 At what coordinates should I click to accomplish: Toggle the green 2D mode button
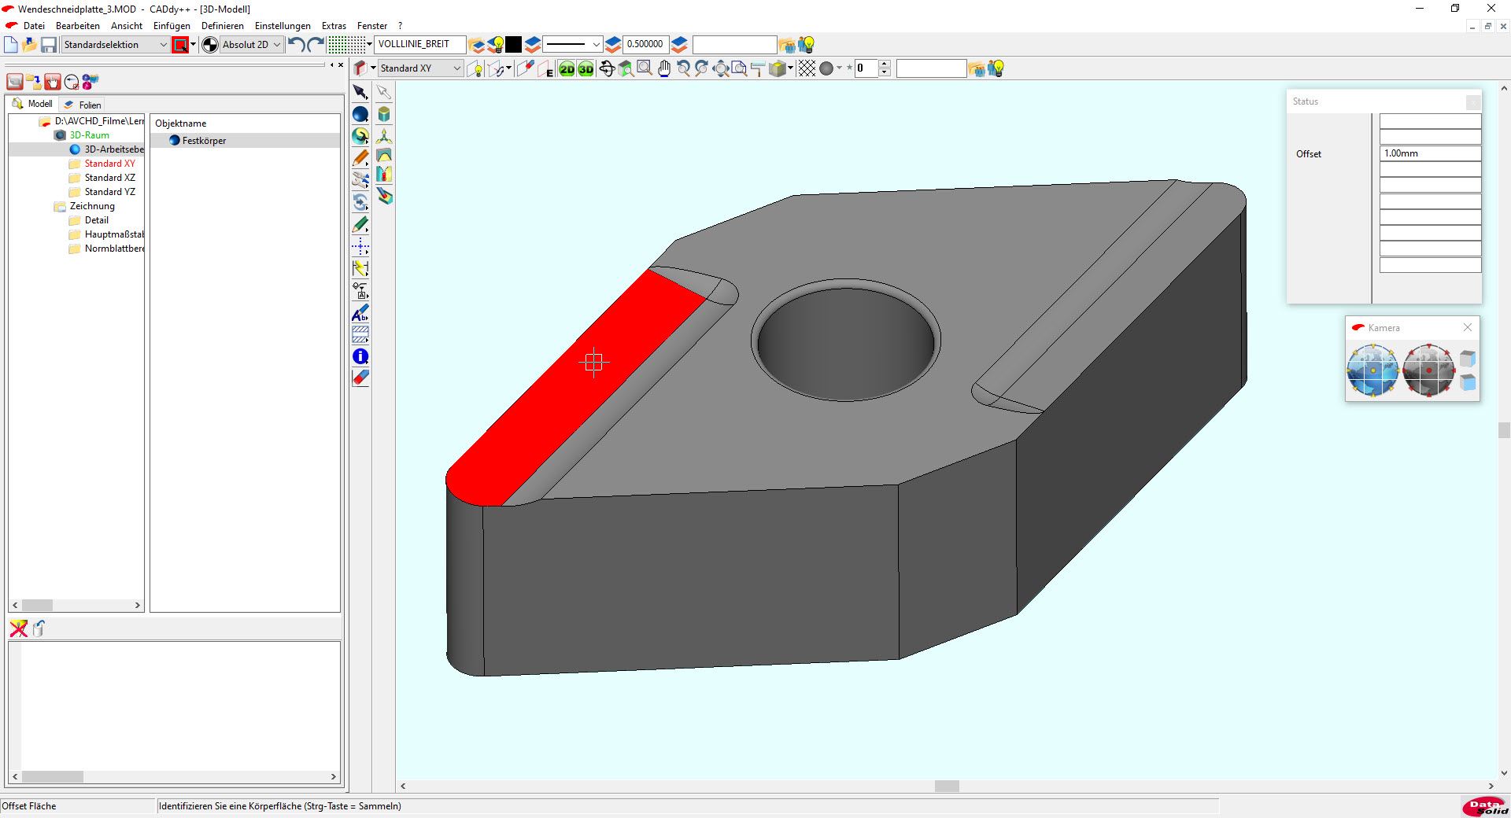tap(567, 69)
